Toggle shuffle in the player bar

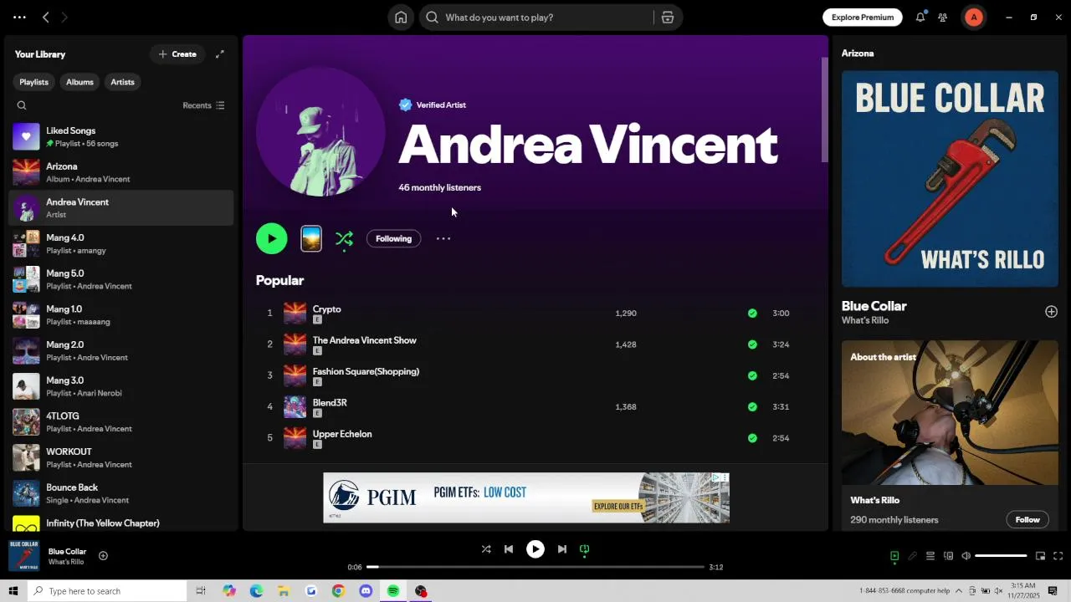[x=486, y=549]
